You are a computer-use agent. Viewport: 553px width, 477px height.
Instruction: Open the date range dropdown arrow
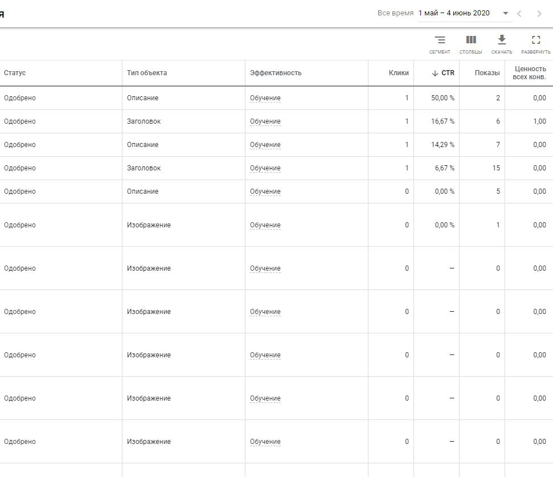pos(505,14)
